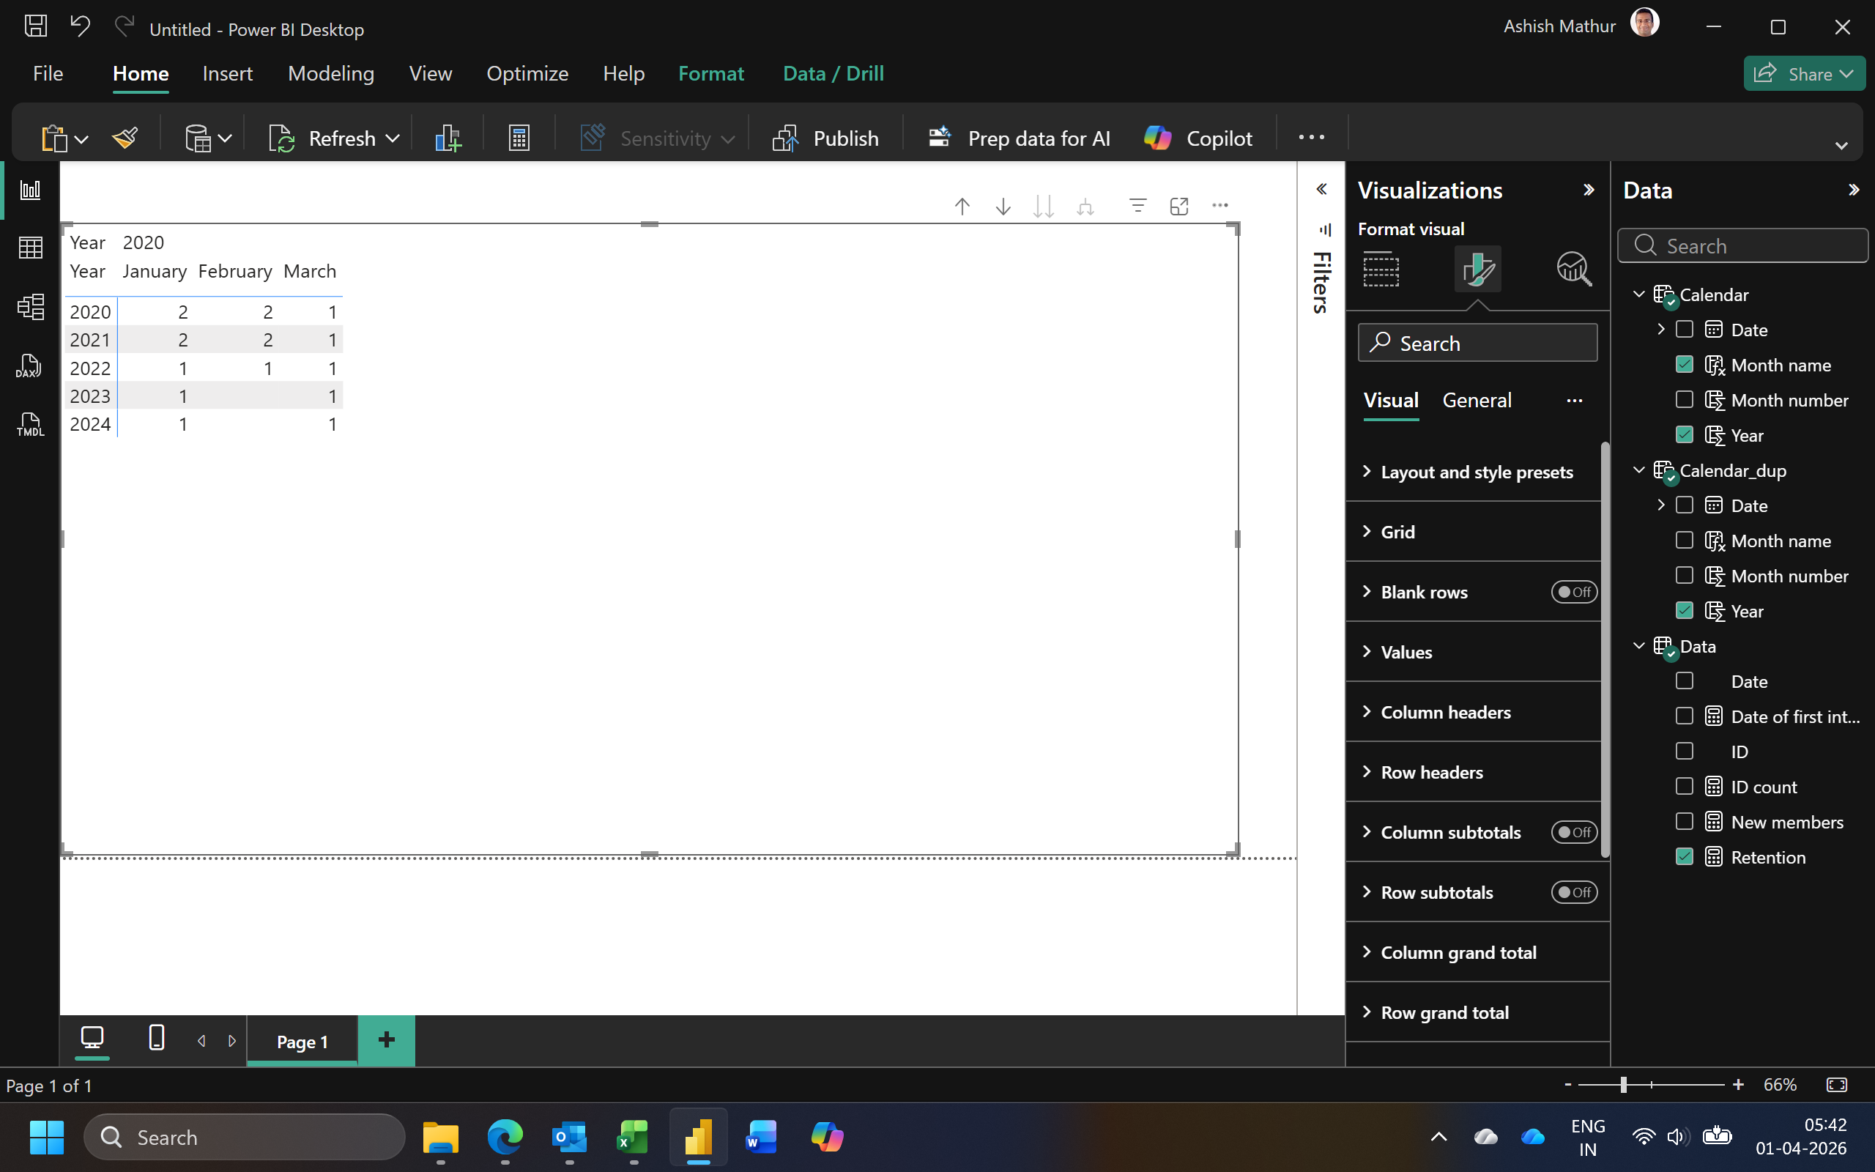Switch to General format tab
This screenshot has height=1172, width=1875.
click(x=1477, y=401)
